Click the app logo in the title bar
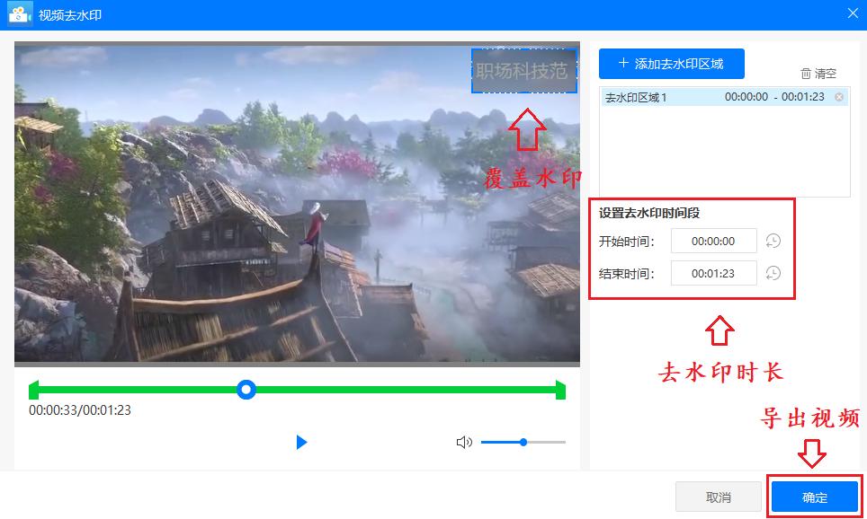 pyautogui.click(x=20, y=13)
